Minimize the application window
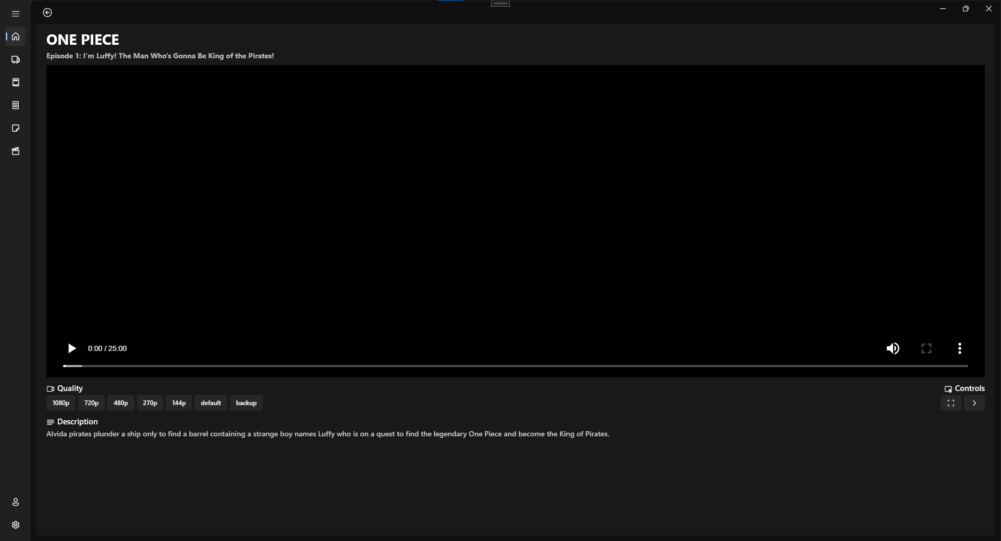Viewport: 1001px width, 541px height. point(943,9)
